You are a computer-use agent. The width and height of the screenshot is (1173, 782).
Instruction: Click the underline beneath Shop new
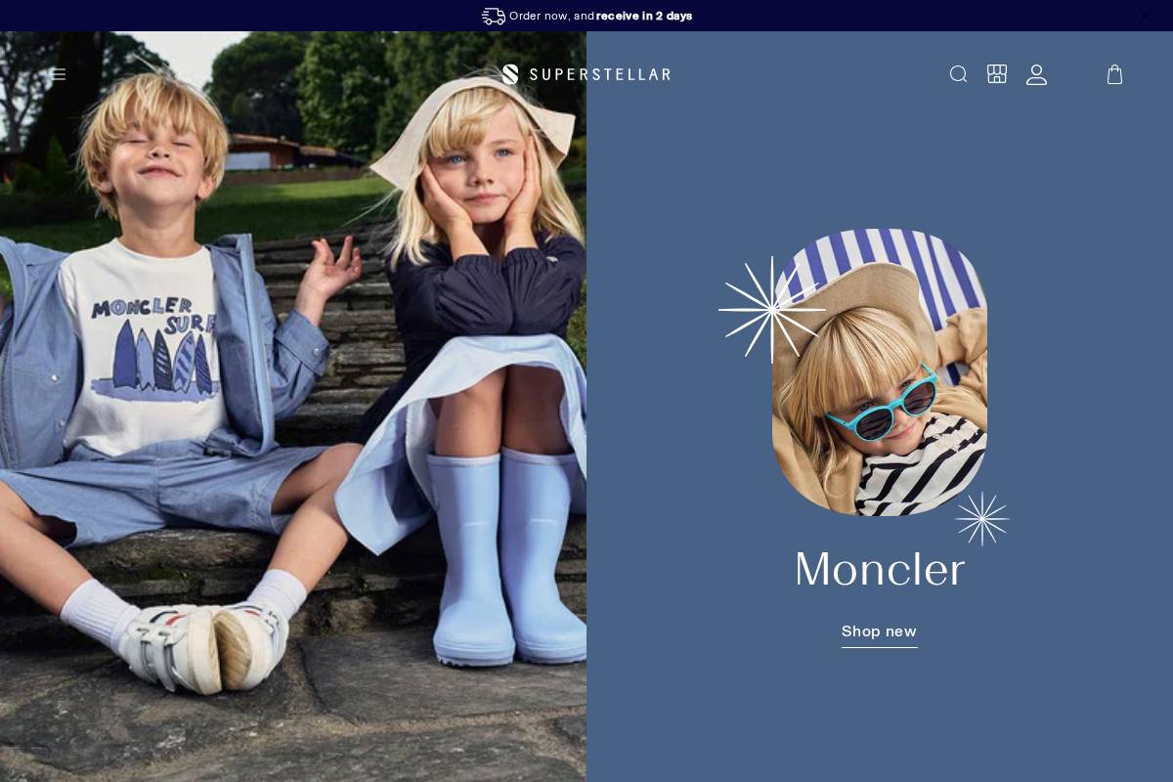pos(879,646)
